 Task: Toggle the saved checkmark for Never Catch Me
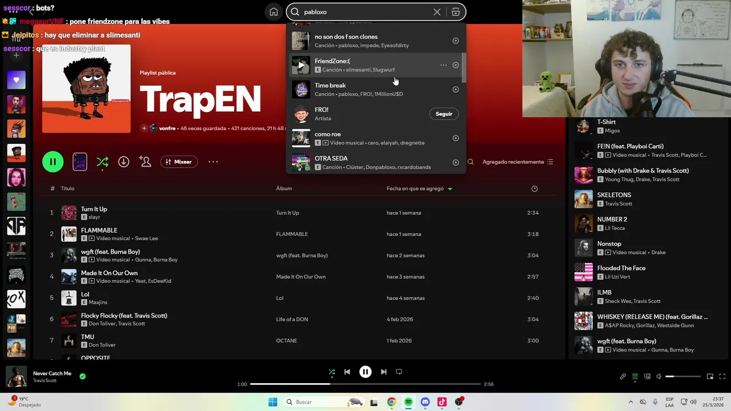[x=83, y=376]
